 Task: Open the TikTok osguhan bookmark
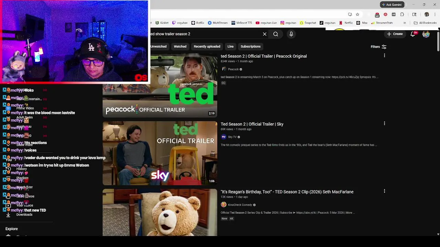point(327,23)
